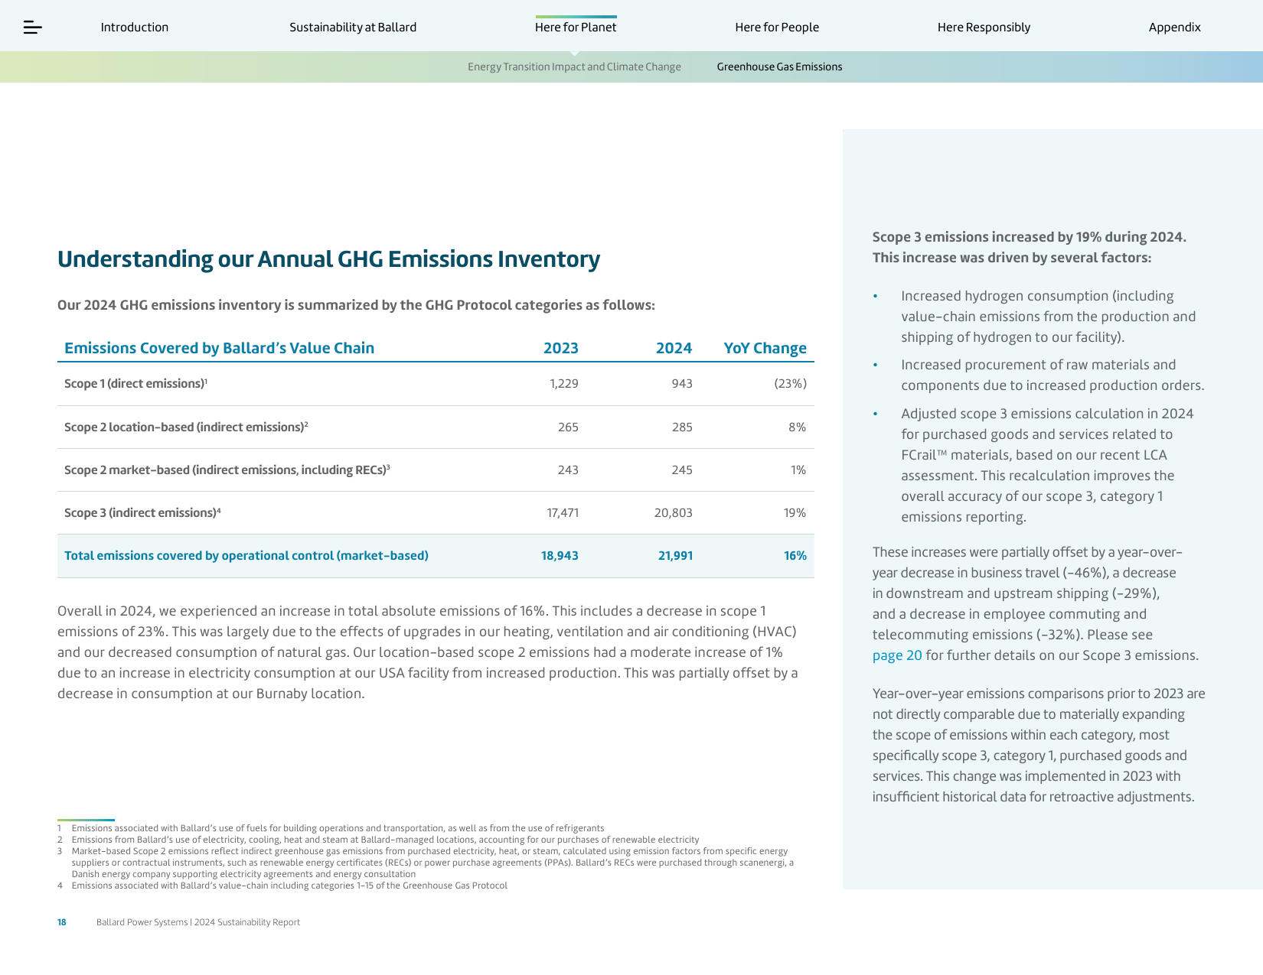This screenshot has width=1263, height=975.
Task: Open the hamburger menu icon
Action: (x=32, y=28)
